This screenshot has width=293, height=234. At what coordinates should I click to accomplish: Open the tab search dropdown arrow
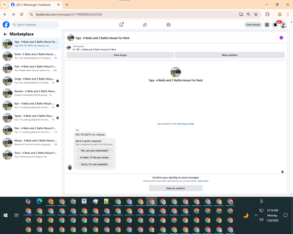coord(5,5)
